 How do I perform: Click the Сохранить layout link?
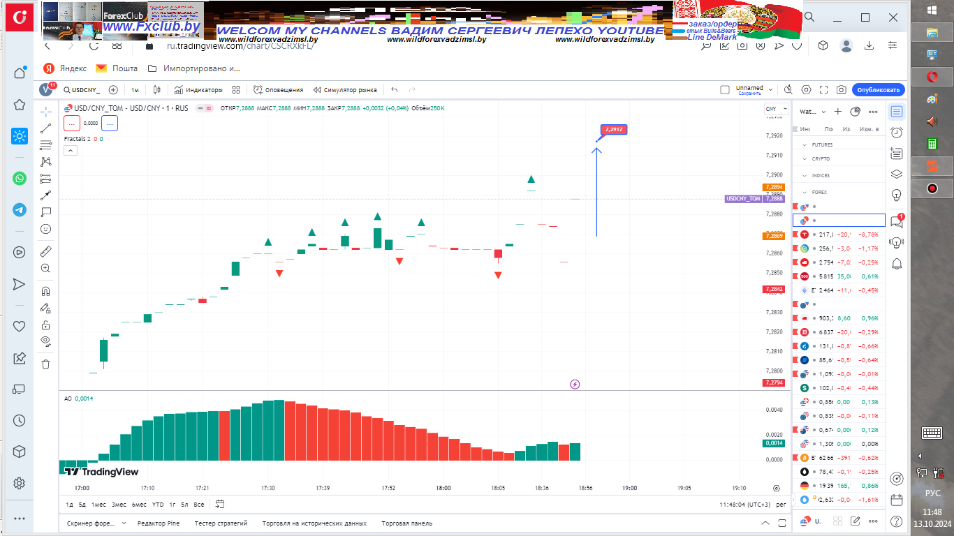click(x=749, y=94)
